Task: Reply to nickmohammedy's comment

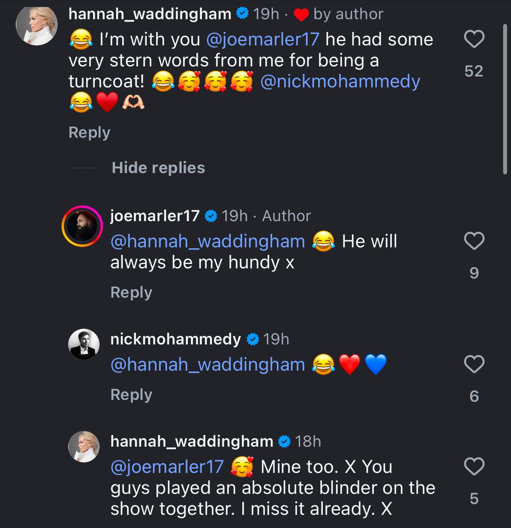Action: coord(131,395)
